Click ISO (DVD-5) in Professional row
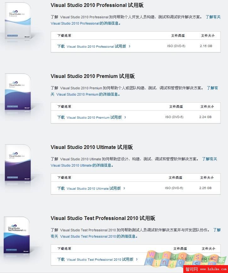Screen dimensions: 228x273 click(x=176, y=46)
